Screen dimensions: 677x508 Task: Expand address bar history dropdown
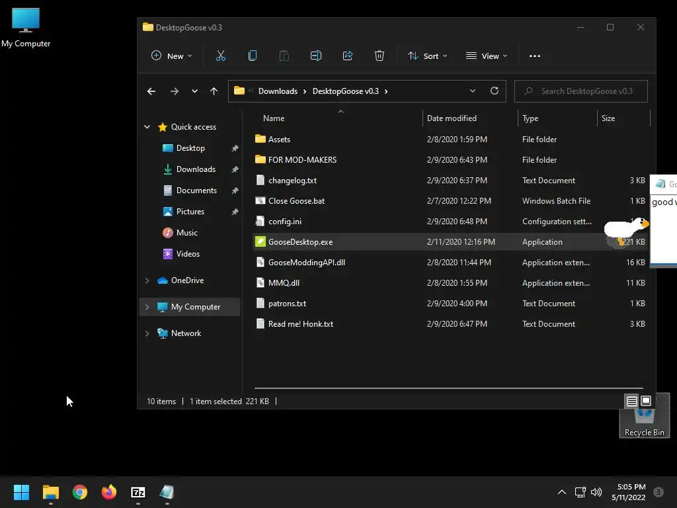coord(472,91)
